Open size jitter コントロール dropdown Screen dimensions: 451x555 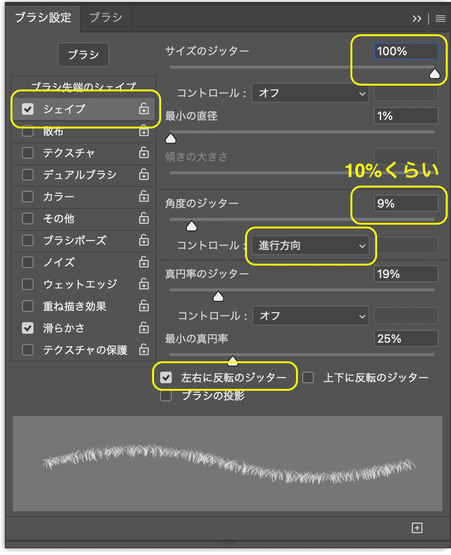pyautogui.click(x=310, y=93)
